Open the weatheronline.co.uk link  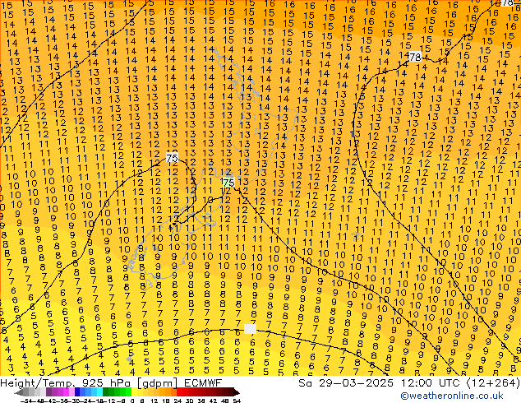pyautogui.click(x=452, y=396)
